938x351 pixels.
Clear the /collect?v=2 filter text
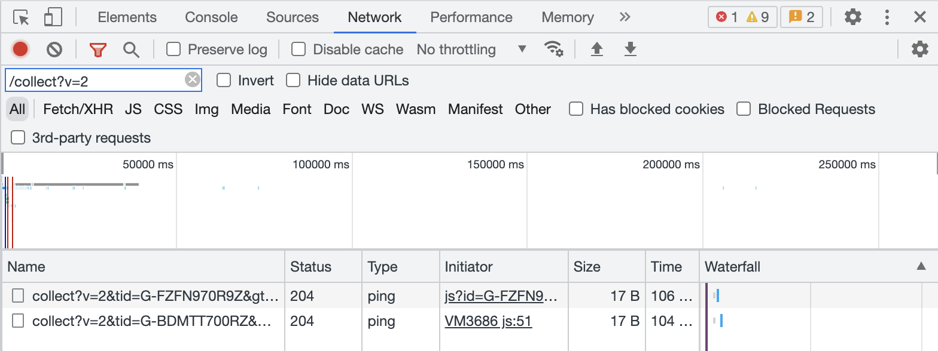tap(192, 80)
